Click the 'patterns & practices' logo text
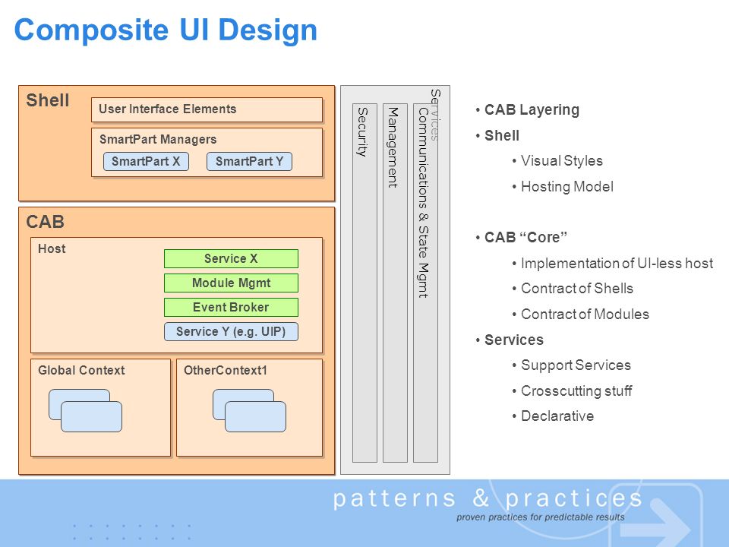 point(488,498)
